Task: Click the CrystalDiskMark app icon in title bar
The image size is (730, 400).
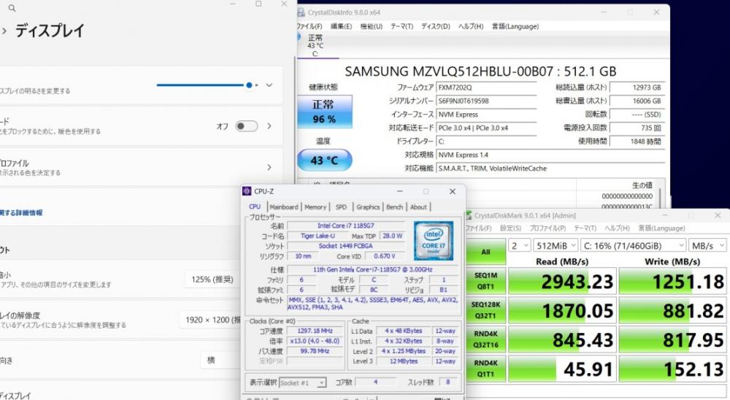Action: (469, 215)
